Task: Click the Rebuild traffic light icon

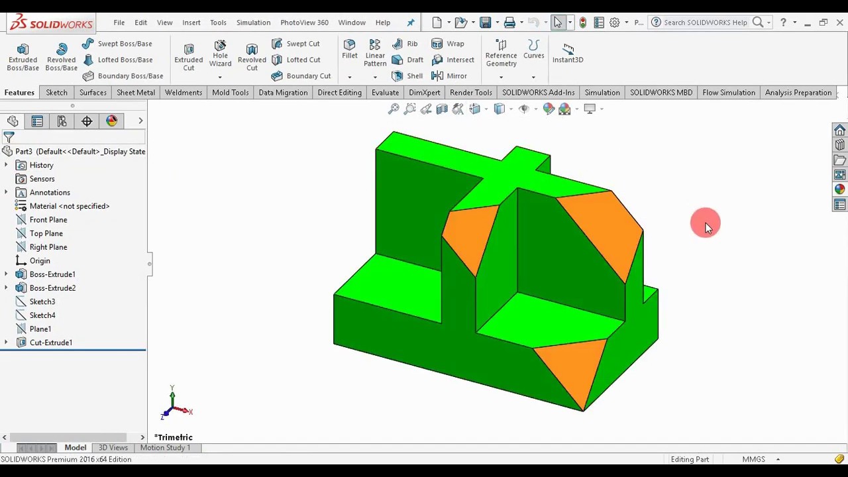Action: pos(582,23)
